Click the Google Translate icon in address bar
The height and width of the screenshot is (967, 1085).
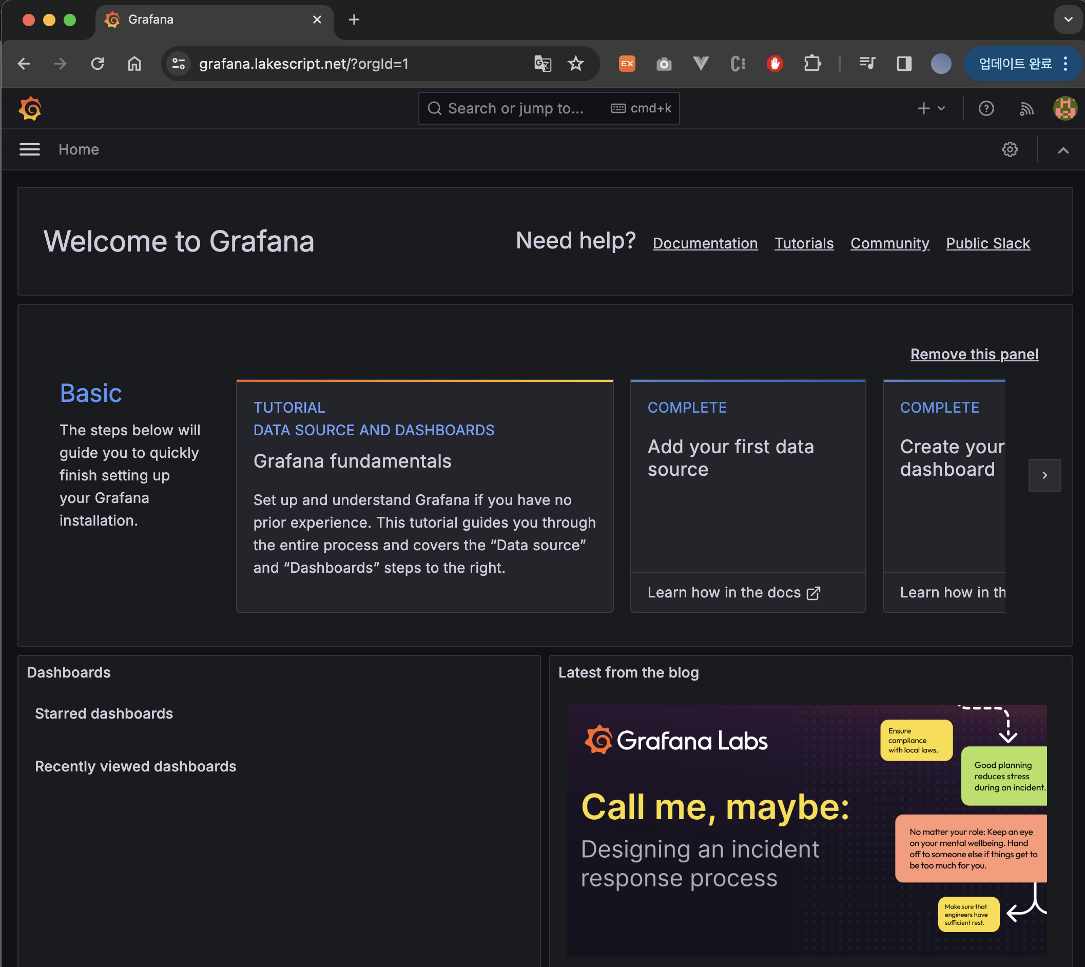tap(542, 64)
